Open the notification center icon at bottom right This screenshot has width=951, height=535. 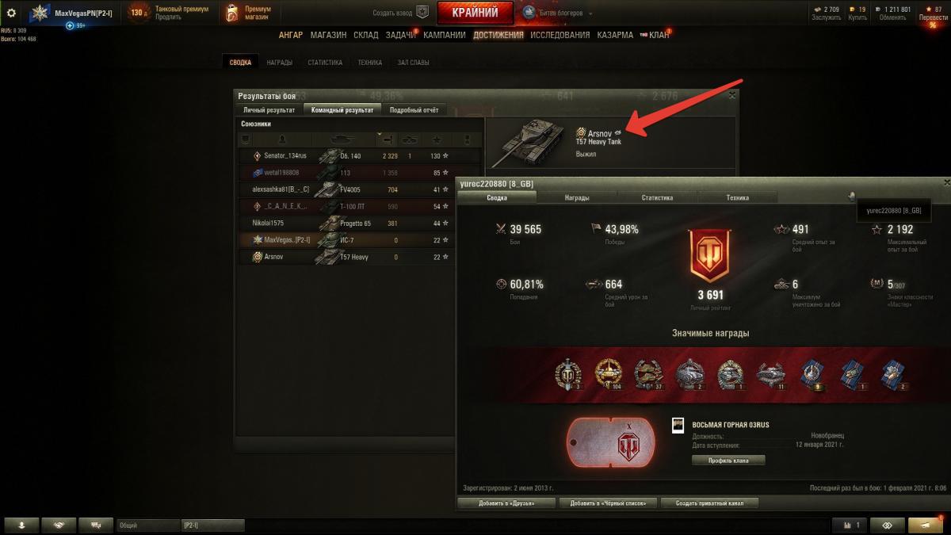[x=926, y=525]
